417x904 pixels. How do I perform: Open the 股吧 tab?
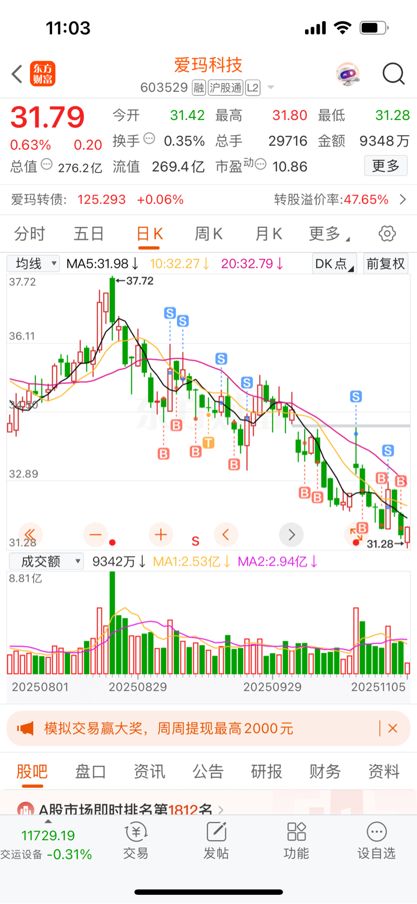(x=32, y=771)
